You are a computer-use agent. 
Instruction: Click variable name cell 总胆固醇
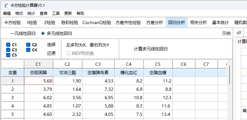click(x=39, y=73)
